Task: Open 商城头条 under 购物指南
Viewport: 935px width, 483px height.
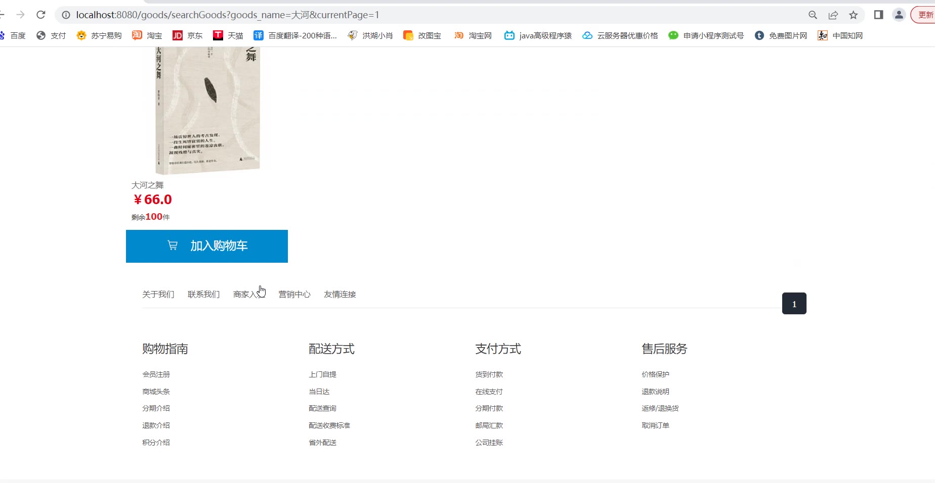Action: point(156,392)
